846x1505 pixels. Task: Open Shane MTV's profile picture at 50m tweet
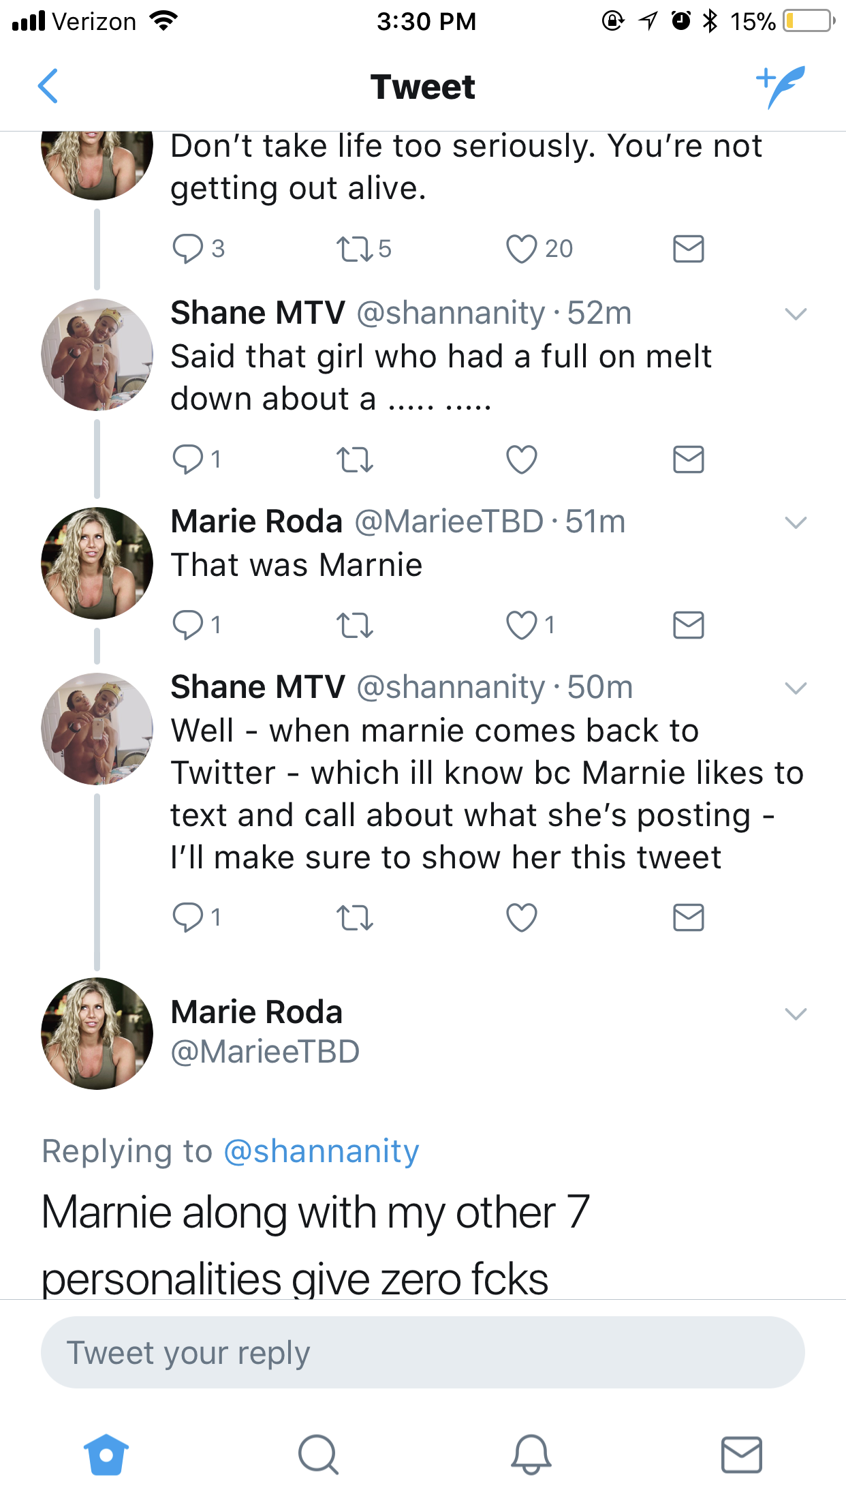(x=97, y=729)
